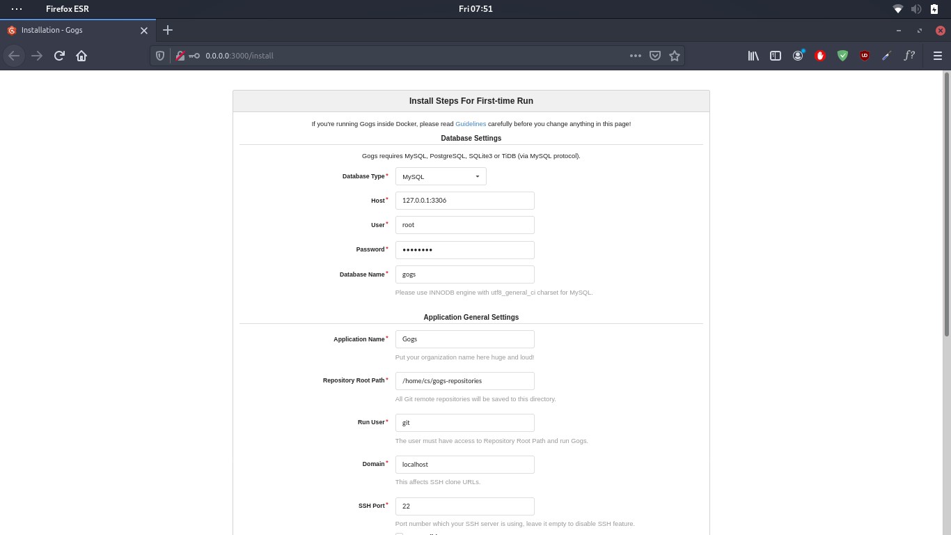Click the green shield extension icon
Image resolution: width=951 pixels, height=535 pixels.
coord(842,56)
